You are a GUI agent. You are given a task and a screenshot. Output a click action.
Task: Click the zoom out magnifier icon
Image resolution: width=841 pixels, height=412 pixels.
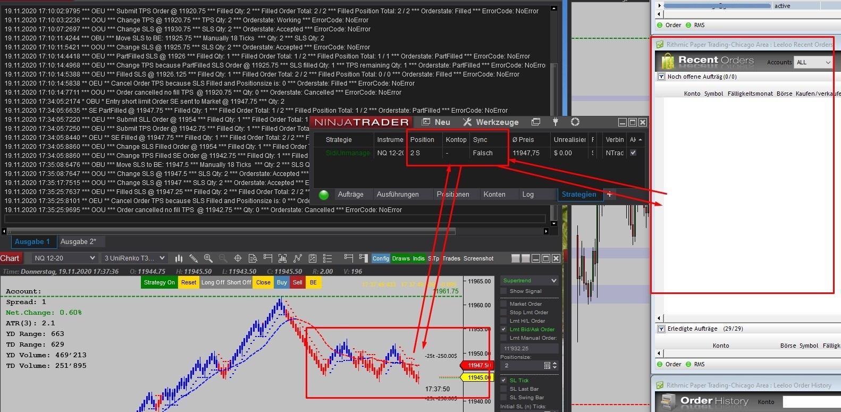point(223,258)
